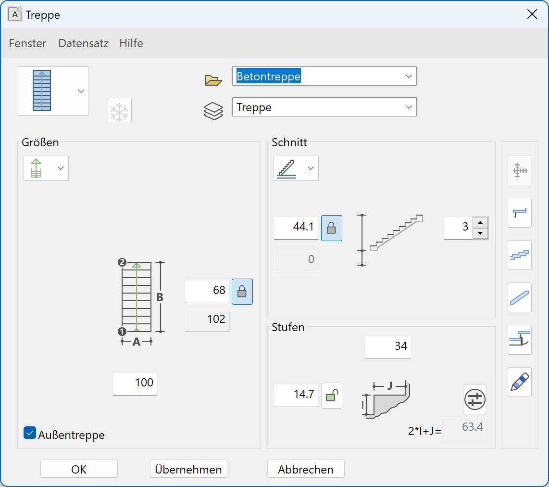Open the stair type dropdown in Schnitt
The height and width of the screenshot is (487, 549).
click(296, 168)
